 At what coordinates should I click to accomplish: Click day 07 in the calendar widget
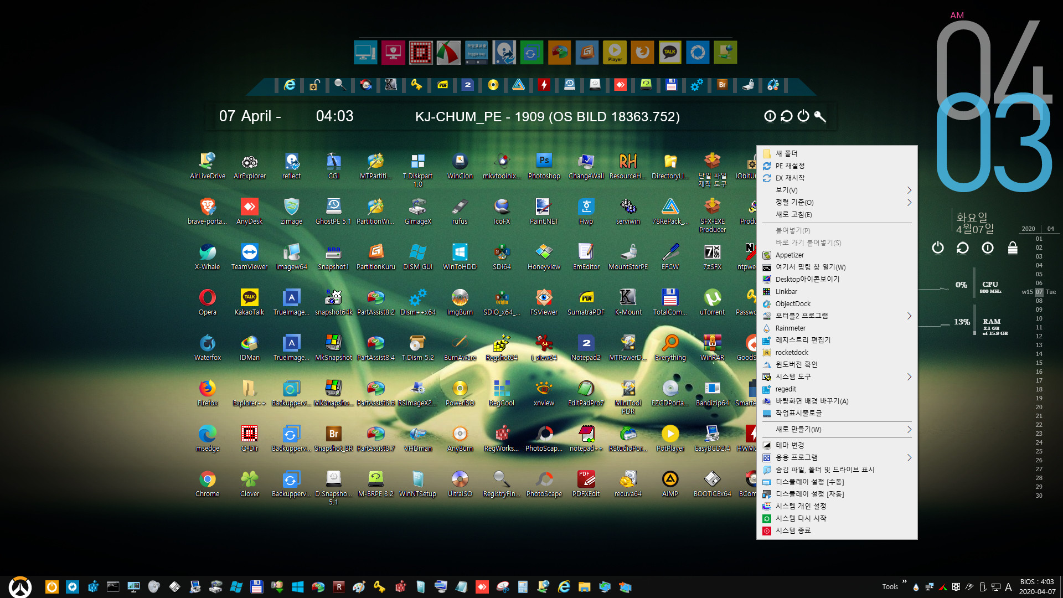(1039, 292)
